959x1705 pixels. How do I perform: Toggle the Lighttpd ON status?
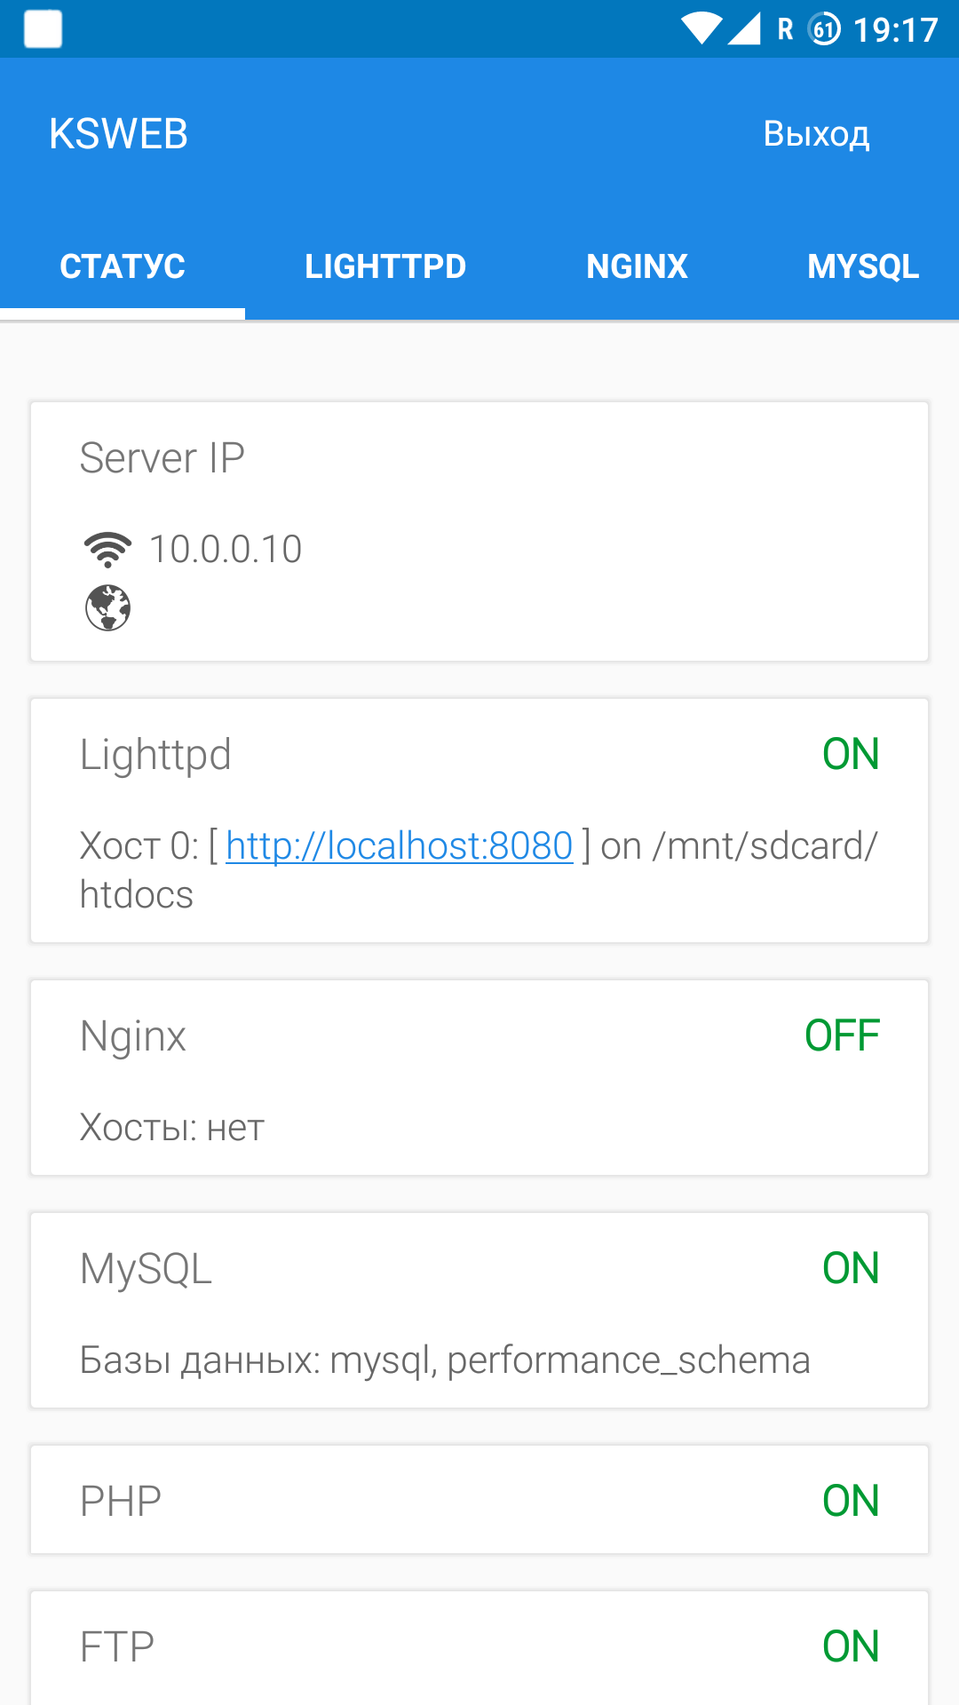coord(850,754)
